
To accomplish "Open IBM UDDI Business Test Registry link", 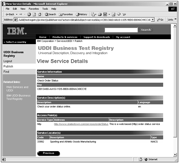I will 18,97.
